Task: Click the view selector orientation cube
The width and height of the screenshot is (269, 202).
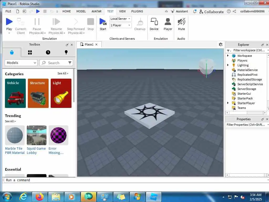Action: point(206,67)
